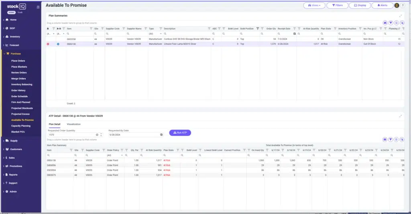The height and width of the screenshot is (214, 411).
Task: Open Review Orders in Purchase menu
Action: [19, 73]
